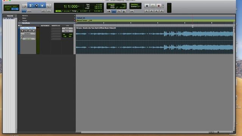Click the Rewind button
The image size is (242, 136).
[x=152, y=11]
